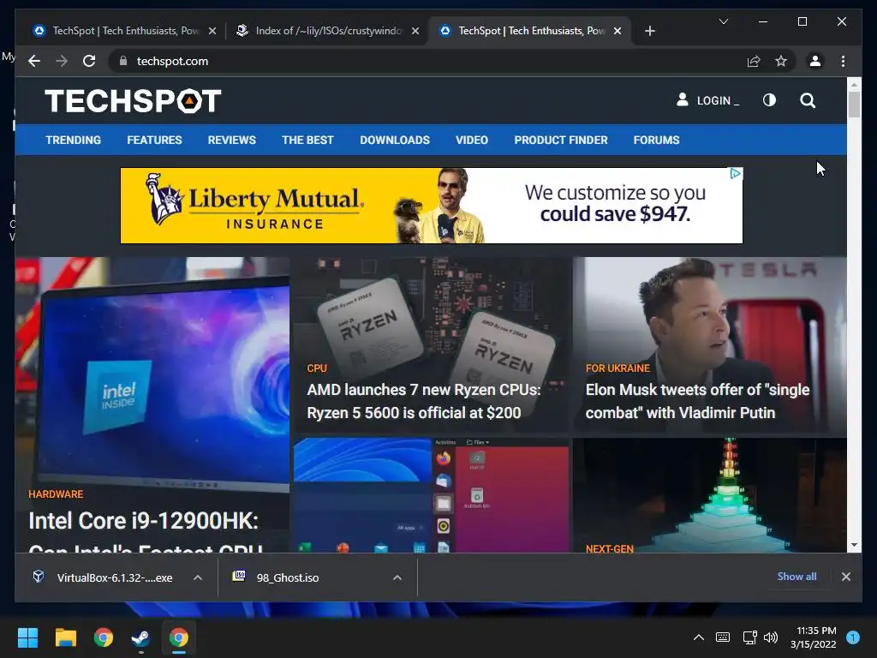This screenshot has height=658, width=877.
Task: Open the Windows Start menu
Action: pos(27,637)
